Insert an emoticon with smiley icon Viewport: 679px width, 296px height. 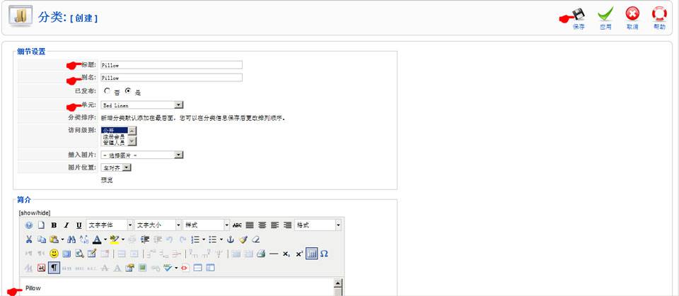(x=54, y=254)
